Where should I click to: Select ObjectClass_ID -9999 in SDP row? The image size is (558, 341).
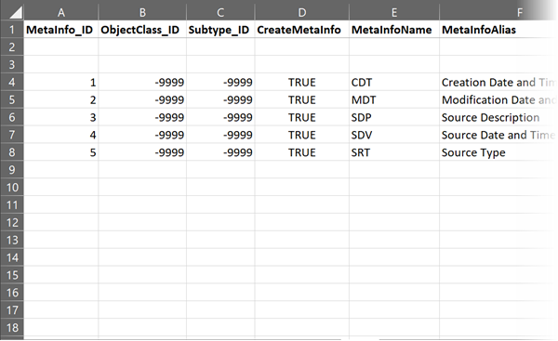tap(142, 117)
